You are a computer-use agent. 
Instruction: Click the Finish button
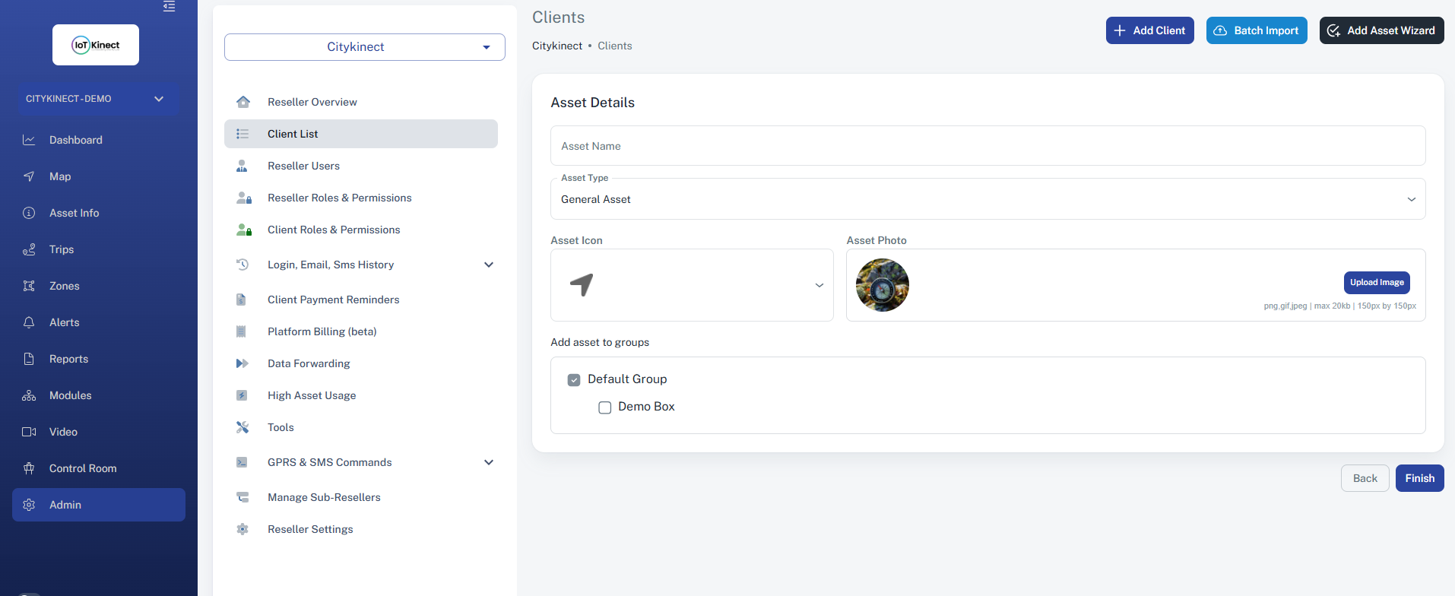[x=1419, y=478]
